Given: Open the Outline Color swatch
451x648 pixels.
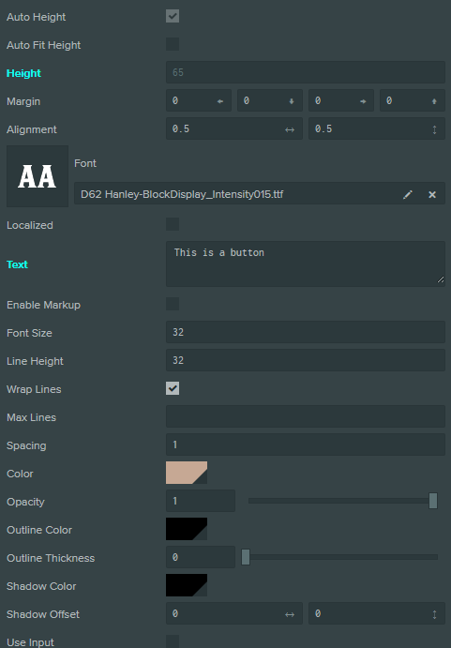Looking at the screenshot, I should [187, 529].
